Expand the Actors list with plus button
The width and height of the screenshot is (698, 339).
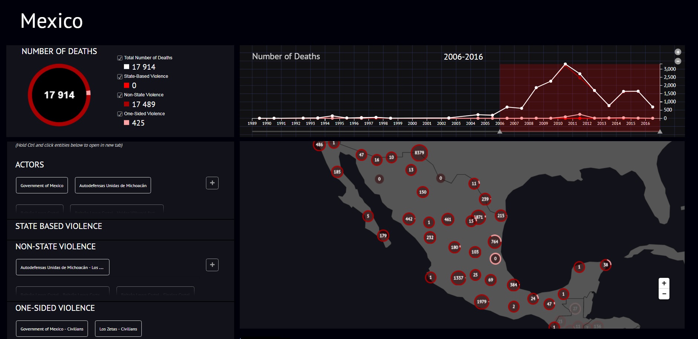pos(212,183)
